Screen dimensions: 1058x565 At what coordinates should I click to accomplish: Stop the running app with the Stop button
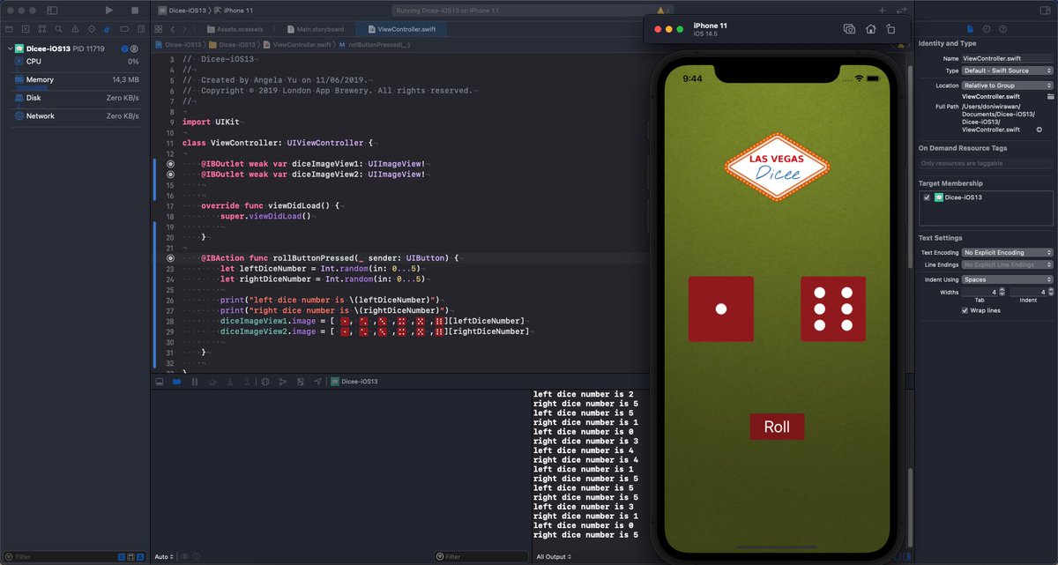point(135,11)
